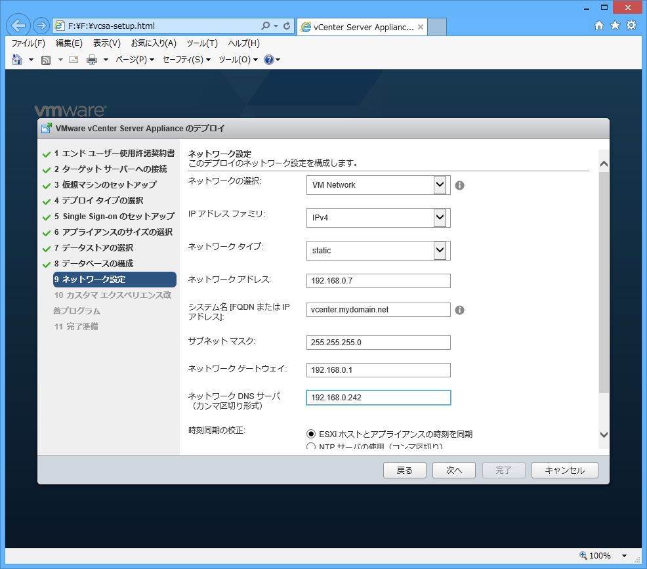647x569 pixels.
Task: Expand the static network type dropdown
Action: click(x=440, y=250)
